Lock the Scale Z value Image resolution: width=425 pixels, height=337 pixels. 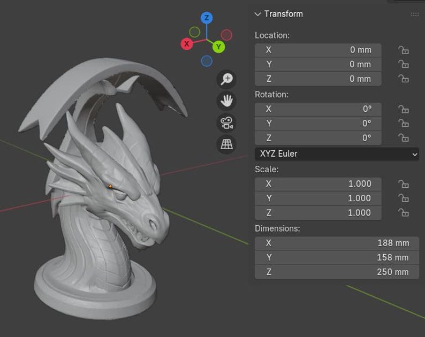403,213
